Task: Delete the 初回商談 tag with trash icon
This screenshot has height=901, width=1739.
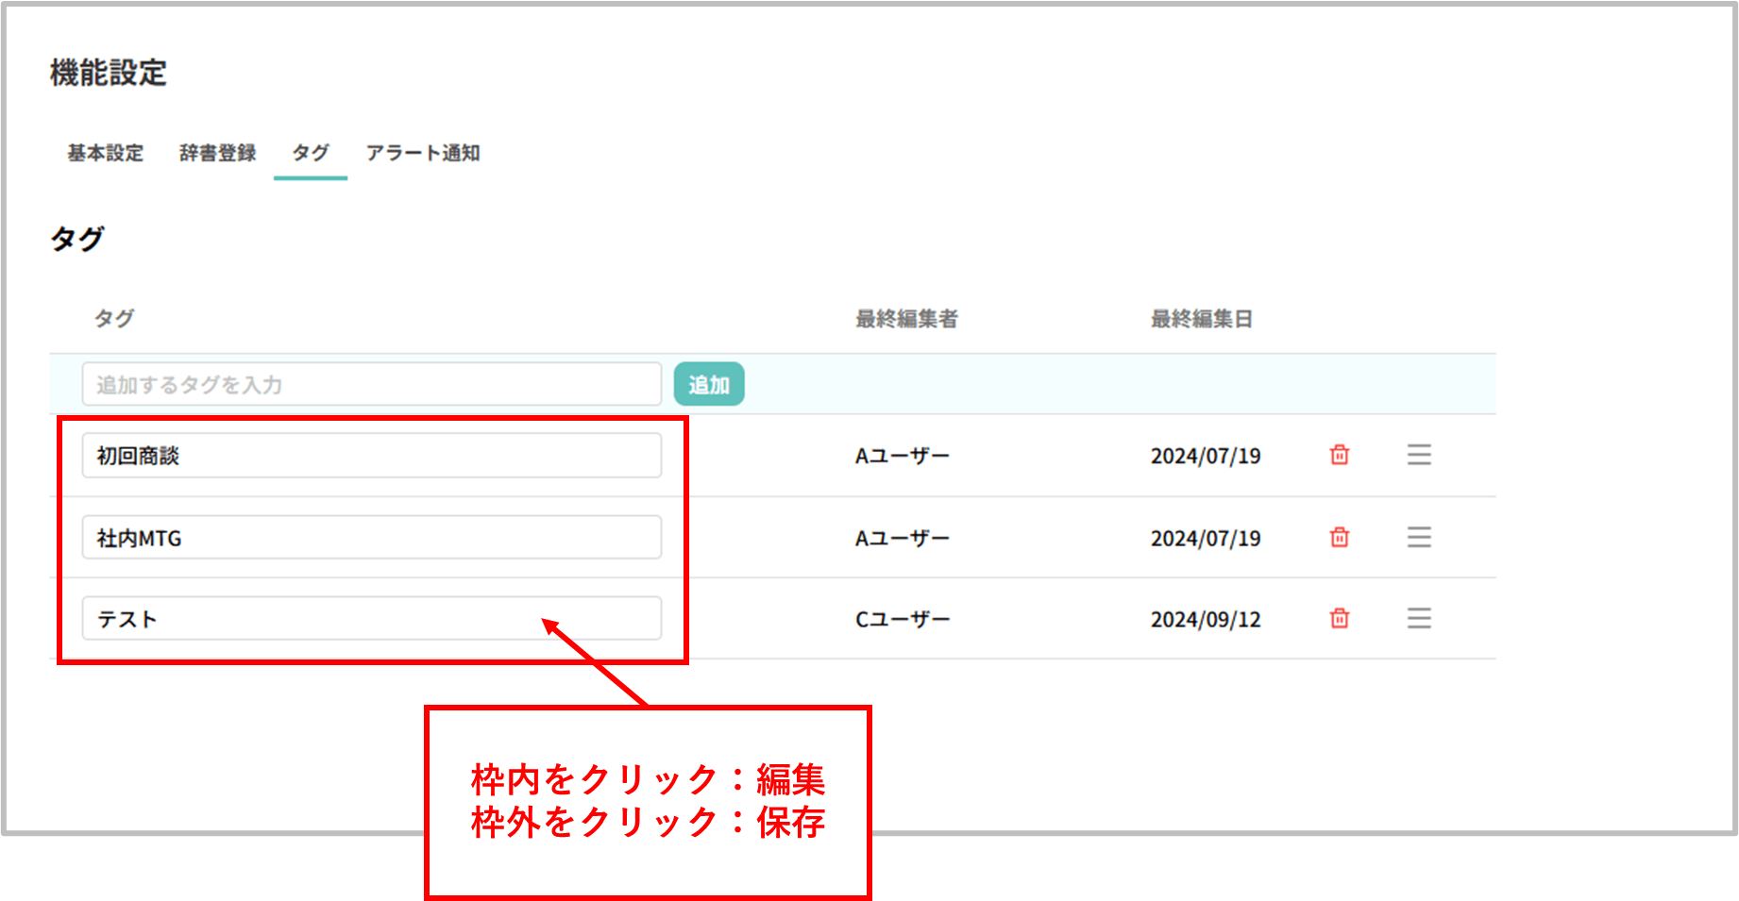Action: 1339,455
